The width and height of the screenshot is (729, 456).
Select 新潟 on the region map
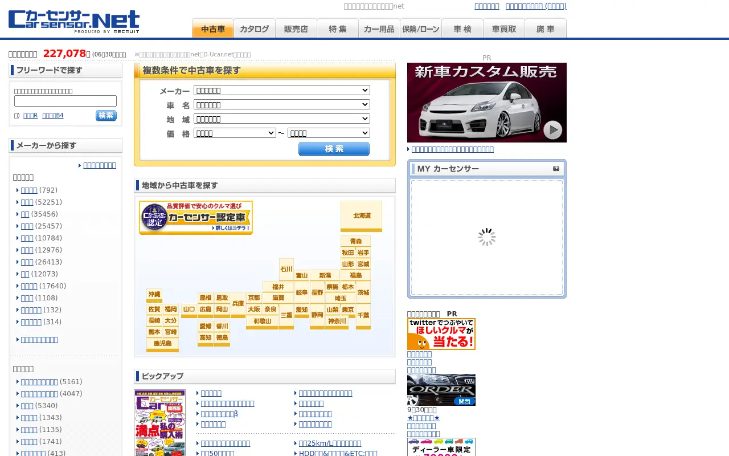(325, 276)
